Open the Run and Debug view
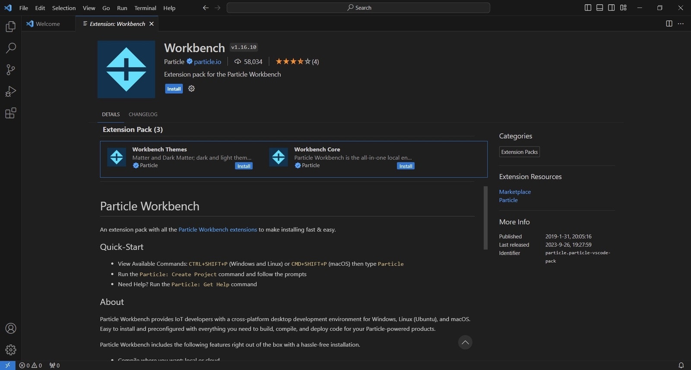Screen dimensions: 691x370 pyautogui.click(x=10, y=91)
